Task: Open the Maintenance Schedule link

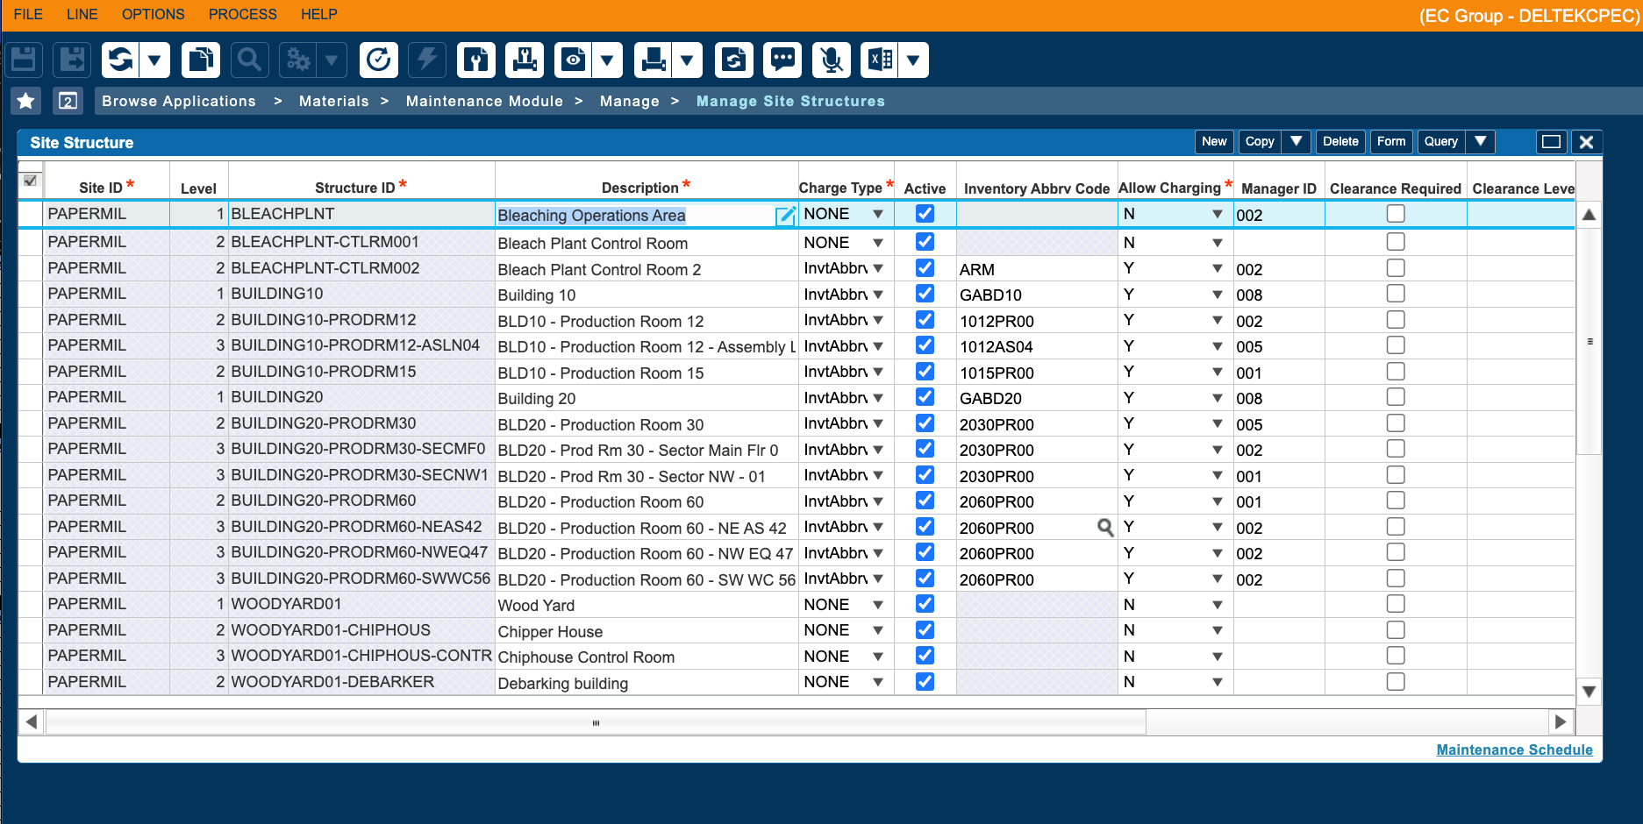Action: [x=1514, y=749]
